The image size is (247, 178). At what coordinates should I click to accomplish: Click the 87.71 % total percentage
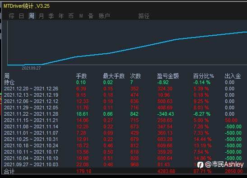pyautogui.click(x=202, y=171)
